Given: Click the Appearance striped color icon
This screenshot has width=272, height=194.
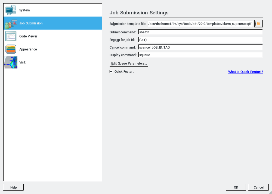Looking at the screenshot, I should (x=11, y=49).
